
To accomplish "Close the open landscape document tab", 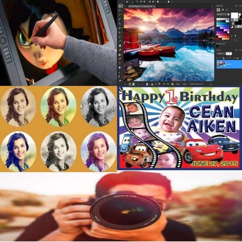I will pyautogui.click(x=155, y=7).
